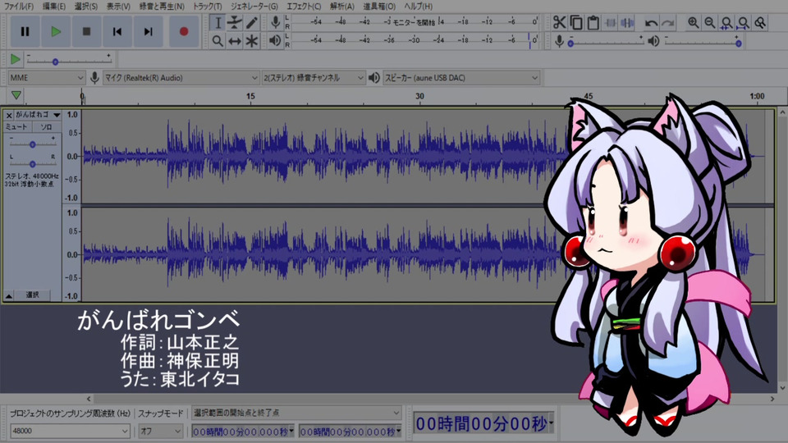Screen dimensions: 788x443
Task: Open the 編集(E) menu
Action: point(54,6)
